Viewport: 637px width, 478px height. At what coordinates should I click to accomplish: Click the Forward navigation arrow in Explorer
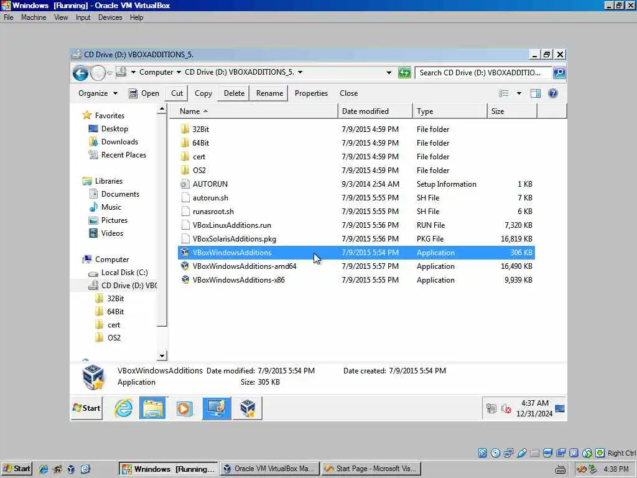(98, 73)
